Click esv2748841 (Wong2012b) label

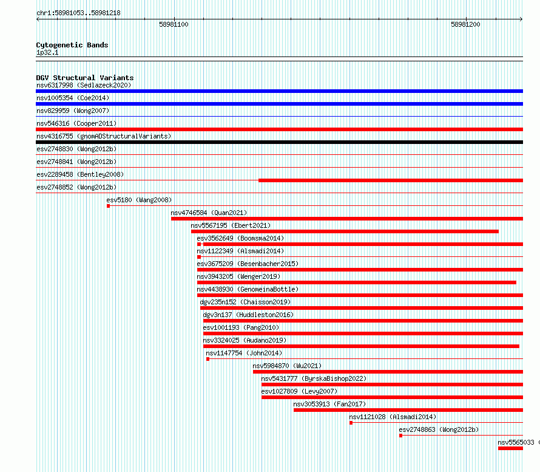76,162
